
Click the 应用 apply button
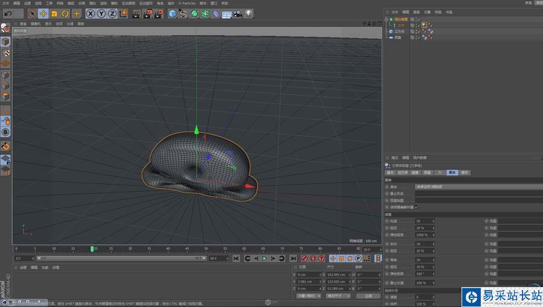(x=368, y=296)
